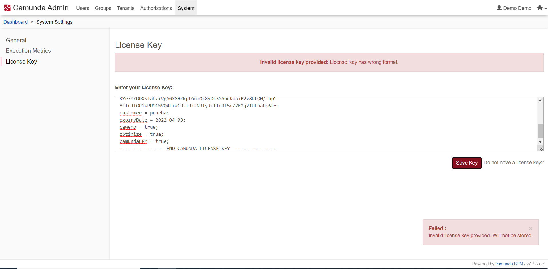
Task: Click the Camunda Admin title
Action: (41, 8)
